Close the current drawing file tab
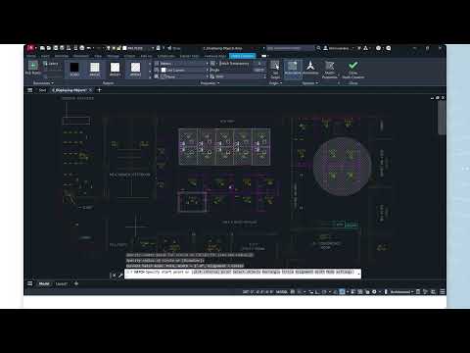This screenshot has width=470, height=353. pyautogui.click(x=90, y=90)
